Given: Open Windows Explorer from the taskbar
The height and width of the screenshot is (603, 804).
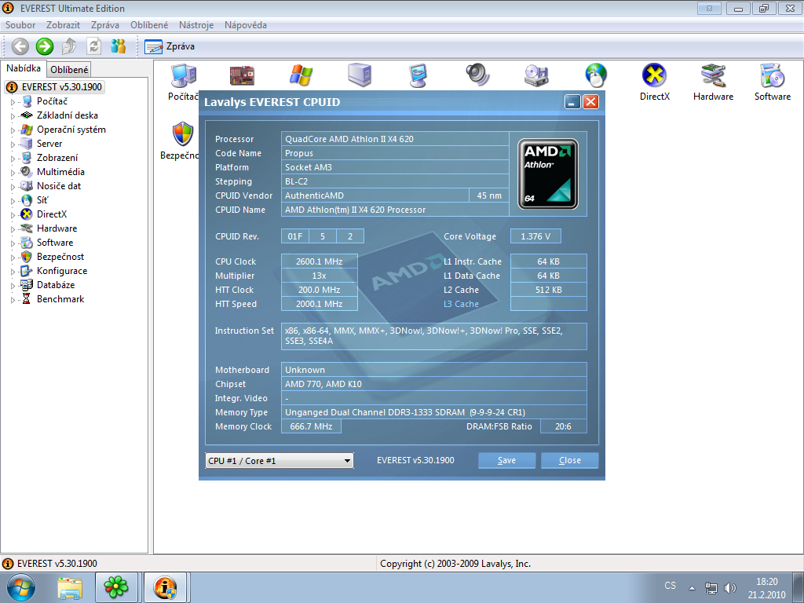Looking at the screenshot, I should coord(70,587).
